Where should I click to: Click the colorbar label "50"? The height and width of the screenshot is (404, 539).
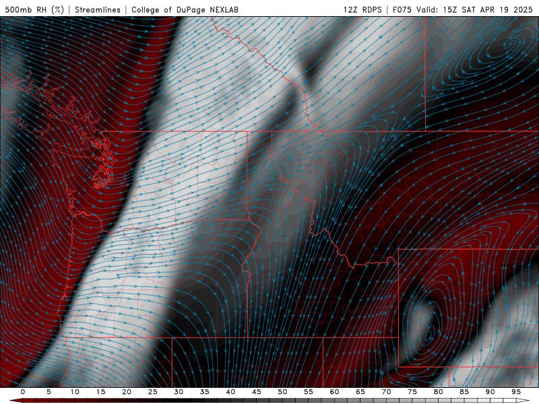pyautogui.click(x=282, y=392)
